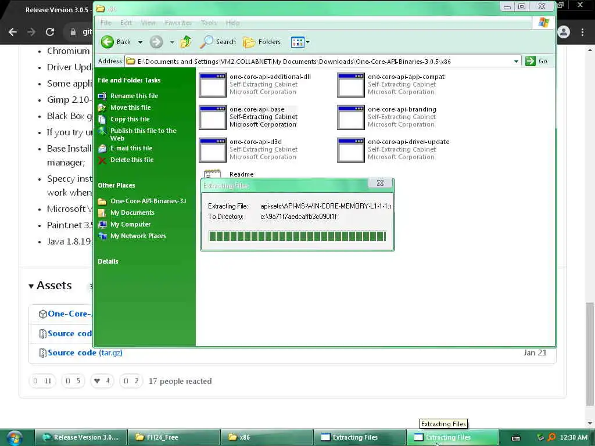Click the heart reaction button with 4
The width and height of the screenshot is (595, 446).
tap(102, 381)
